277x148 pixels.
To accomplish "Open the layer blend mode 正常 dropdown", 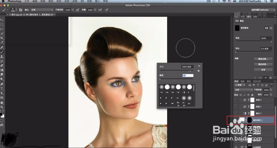I will point(244,90).
